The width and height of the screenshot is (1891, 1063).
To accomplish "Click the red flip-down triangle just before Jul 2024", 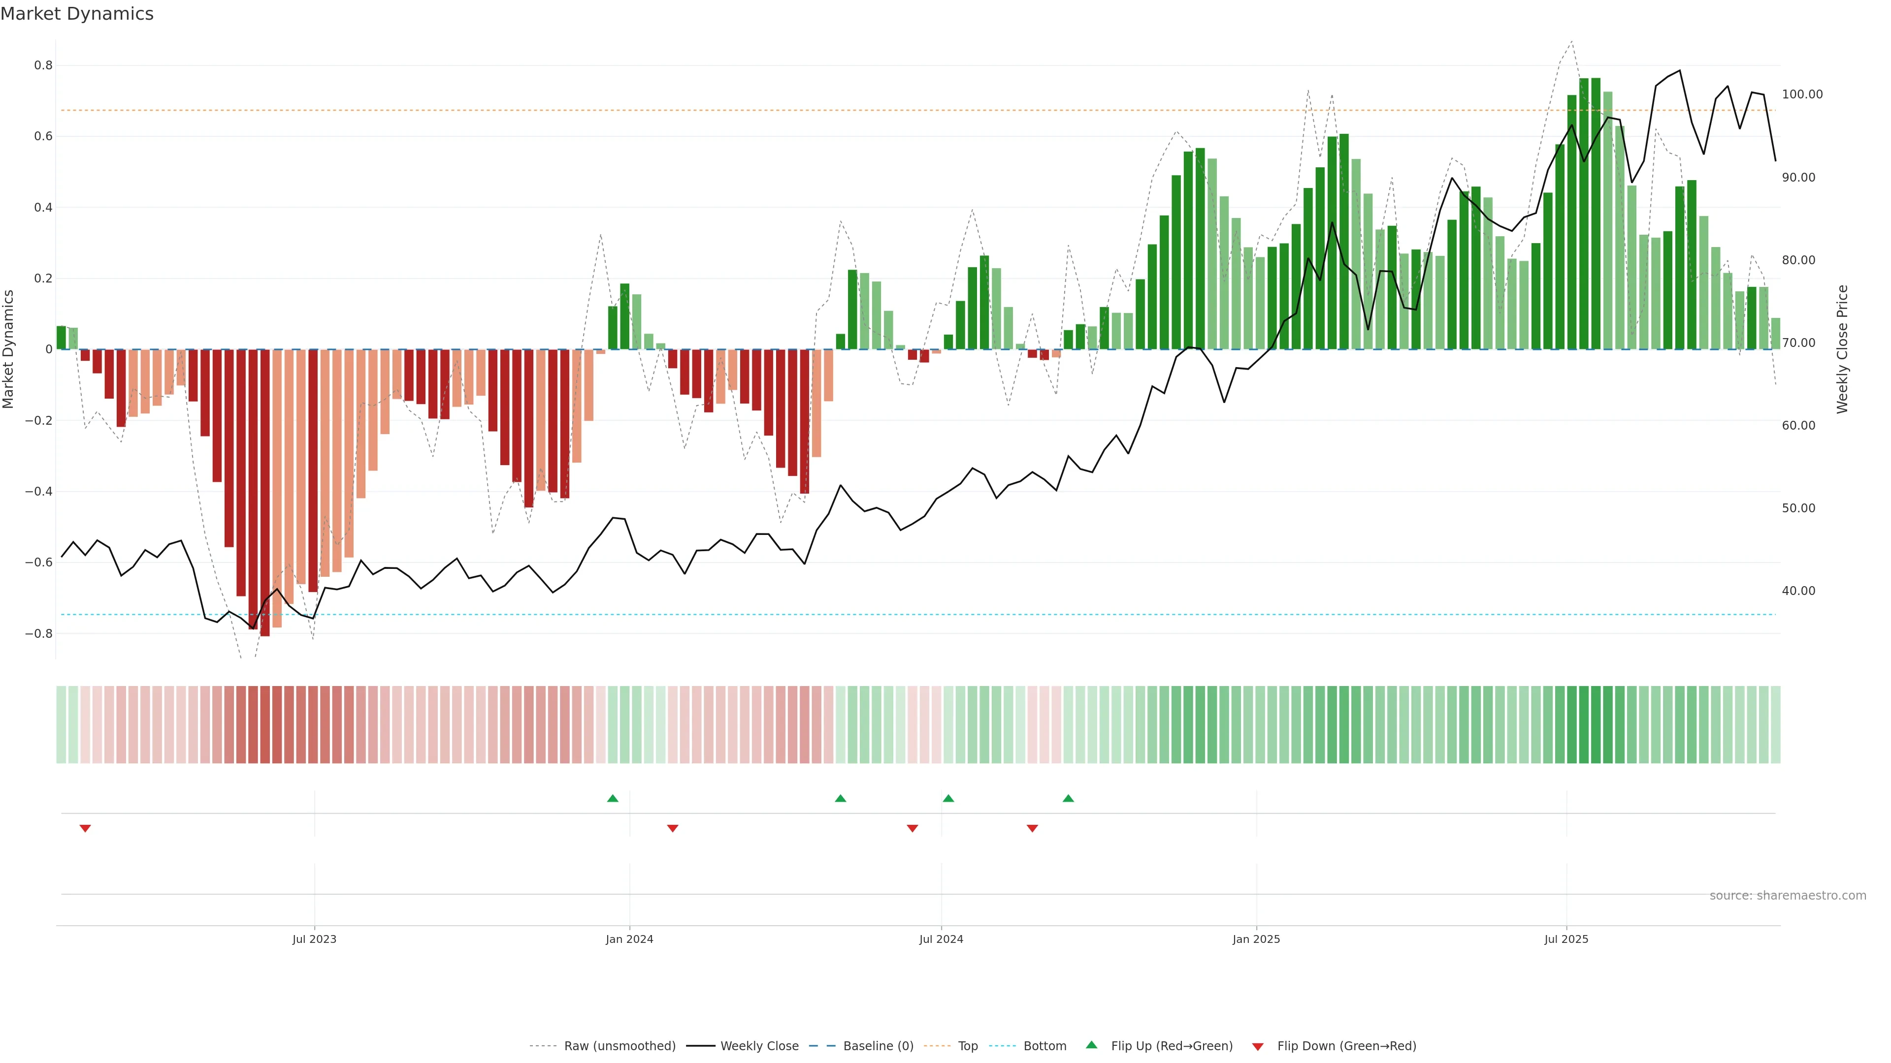I will point(913,828).
